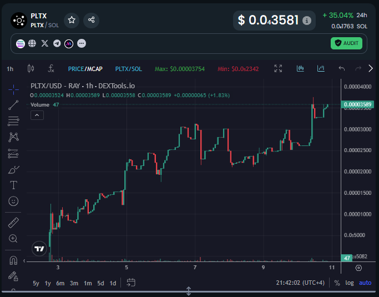Set chart range to 1d
Screen dimensions: 379x297
pyautogui.click(x=113, y=283)
